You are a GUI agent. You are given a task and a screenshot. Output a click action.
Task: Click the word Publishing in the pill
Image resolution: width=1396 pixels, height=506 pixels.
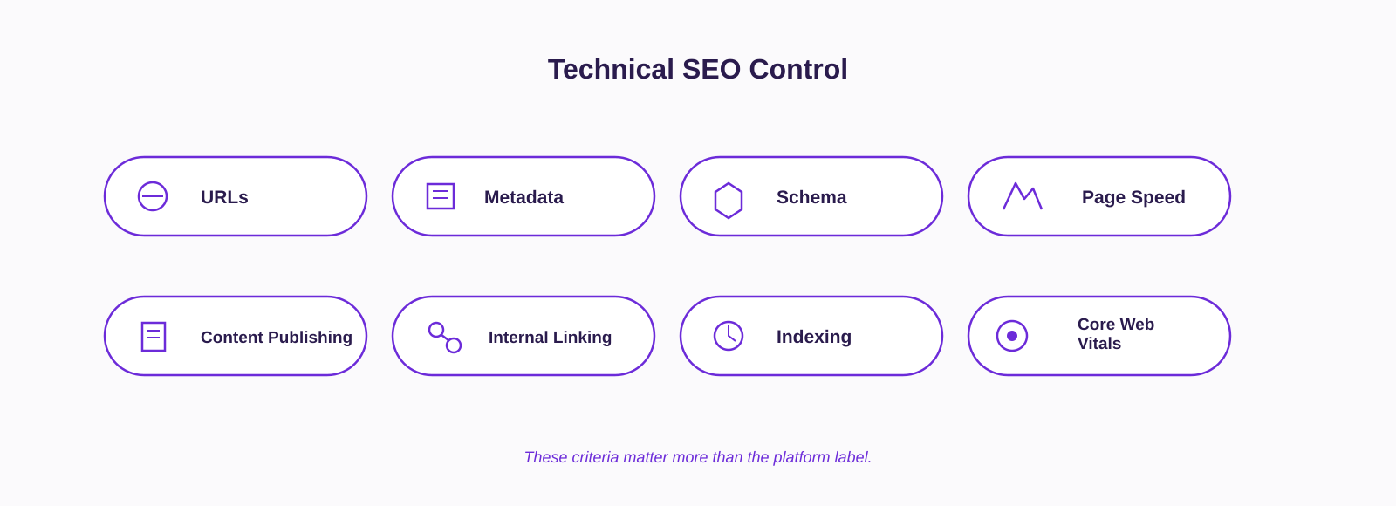[x=309, y=338]
